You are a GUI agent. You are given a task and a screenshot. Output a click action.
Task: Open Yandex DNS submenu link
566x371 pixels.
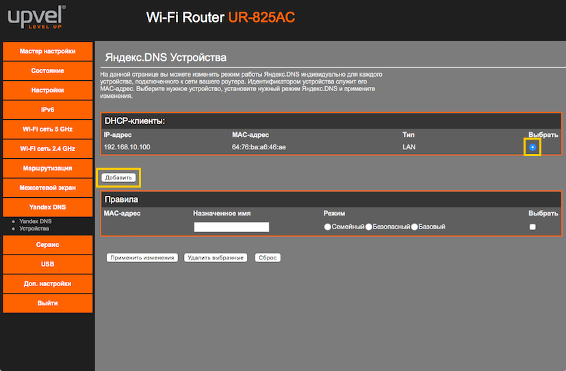pos(35,221)
